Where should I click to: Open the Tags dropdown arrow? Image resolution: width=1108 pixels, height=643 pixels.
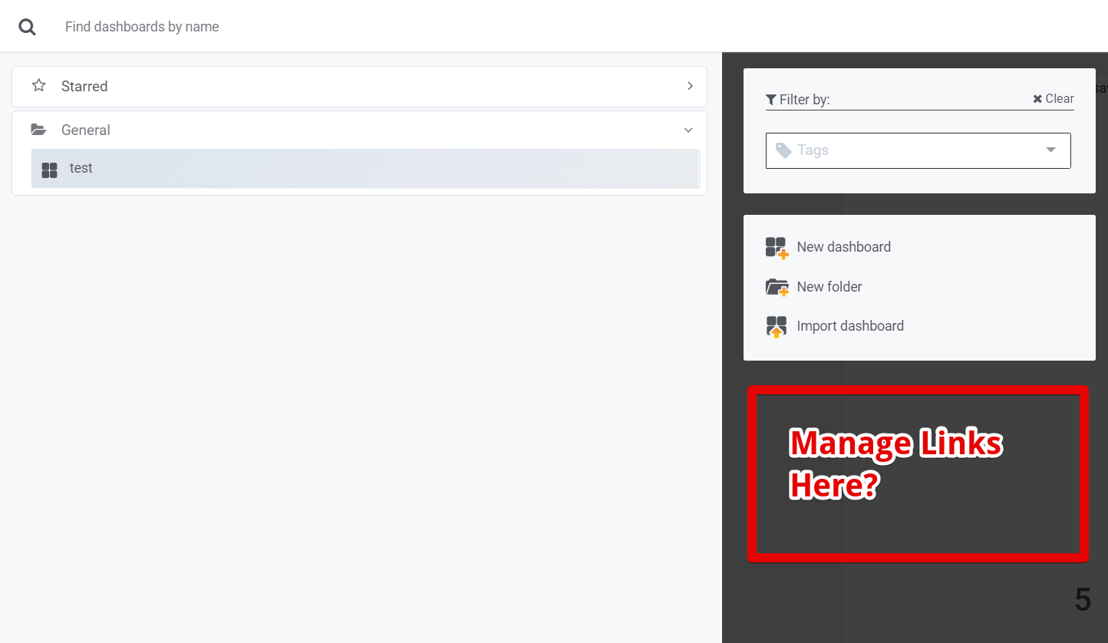(1050, 150)
